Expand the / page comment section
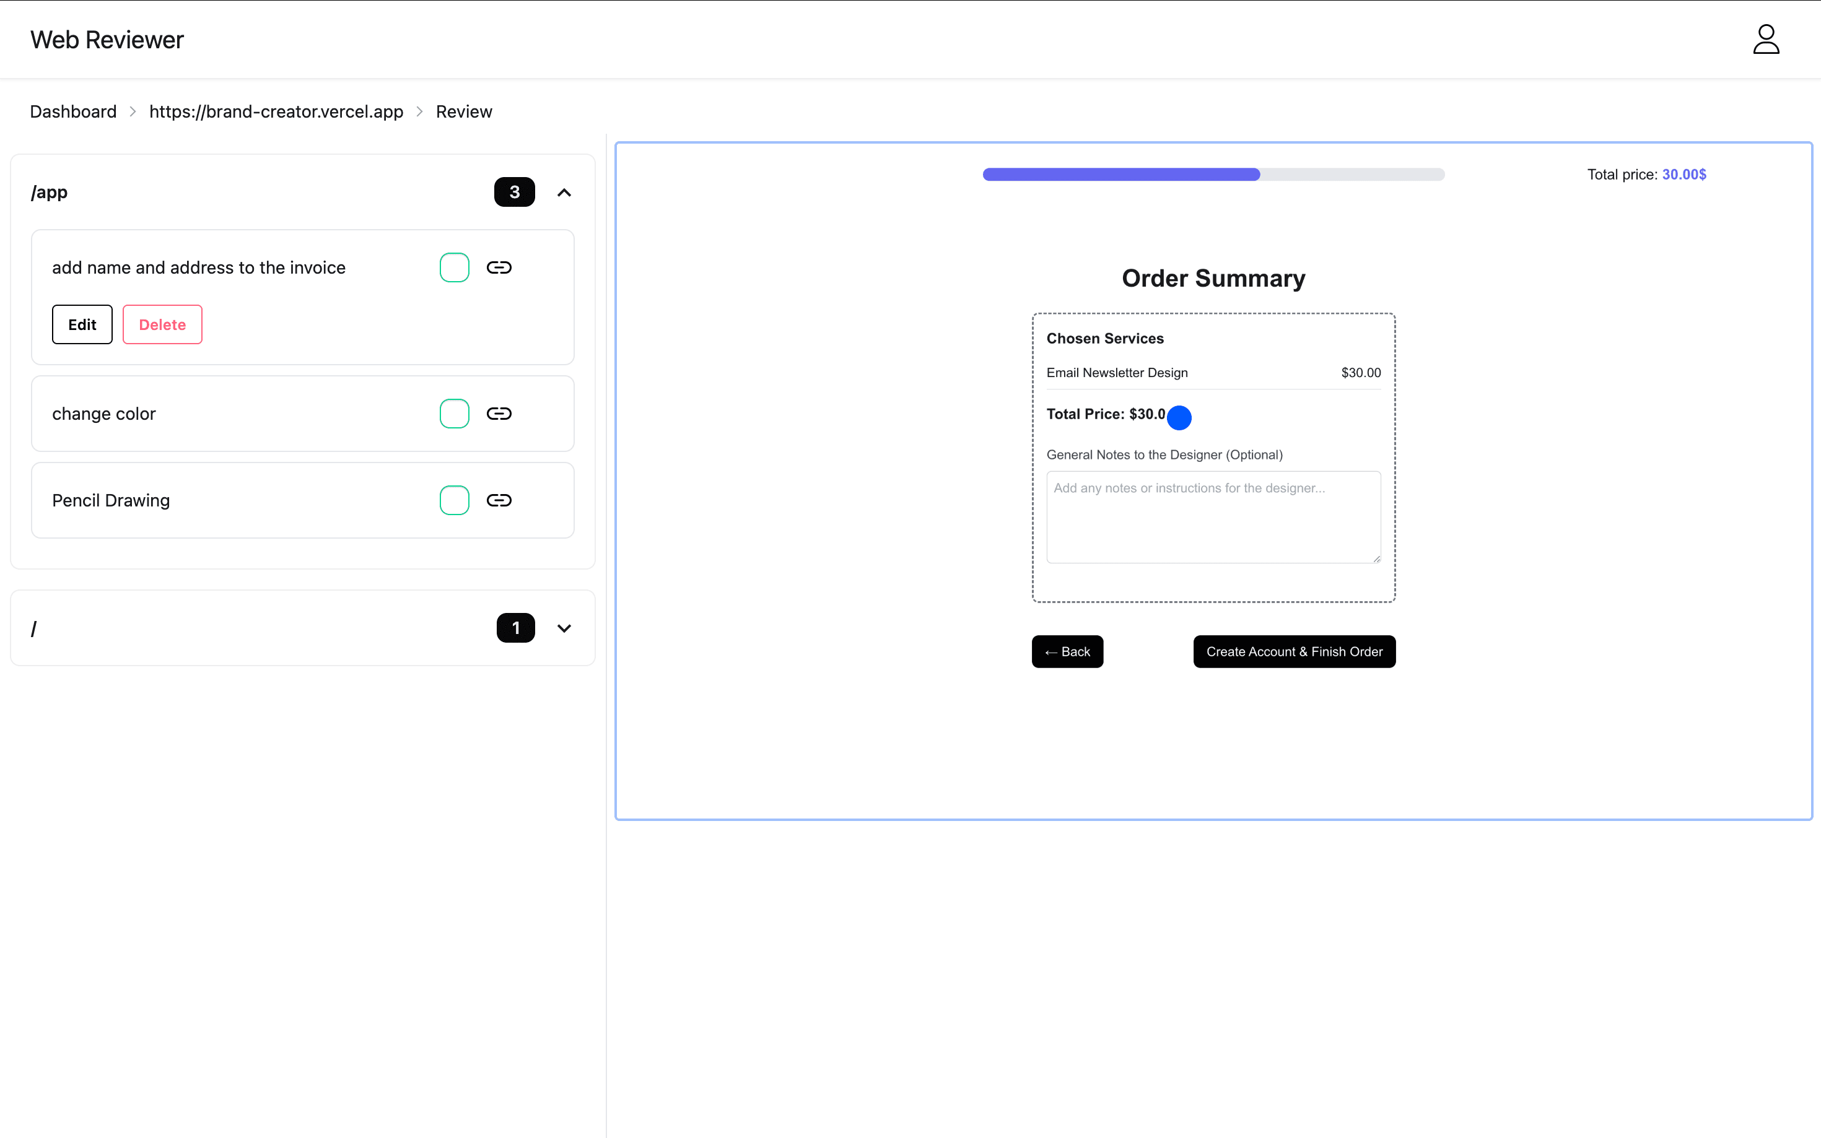Screen dimensions: 1821x1138 tap(564, 628)
